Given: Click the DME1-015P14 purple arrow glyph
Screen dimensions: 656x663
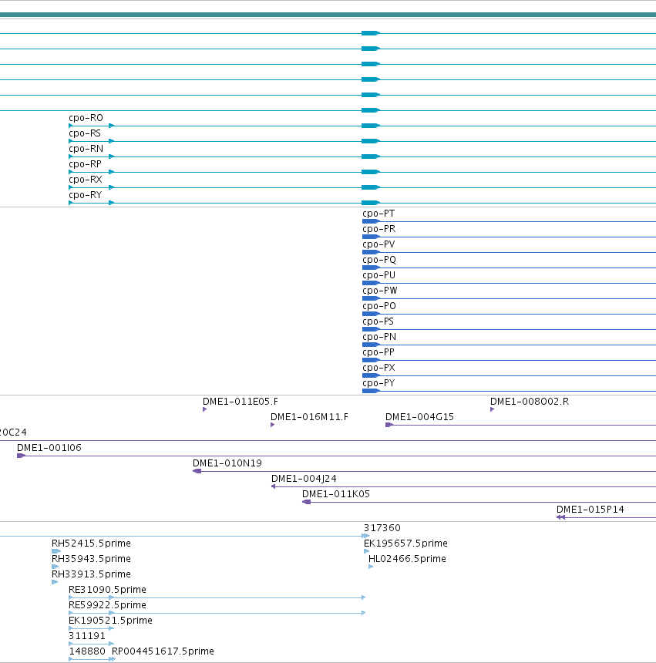Looking at the screenshot, I should (x=561, y=517).
